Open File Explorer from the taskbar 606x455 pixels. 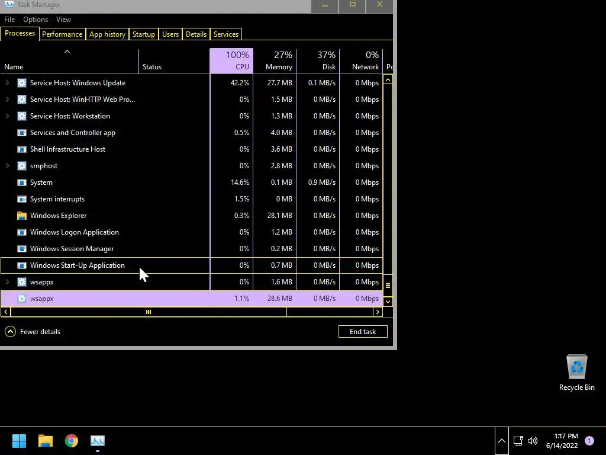pyautogui.click(x=45, y=441)
